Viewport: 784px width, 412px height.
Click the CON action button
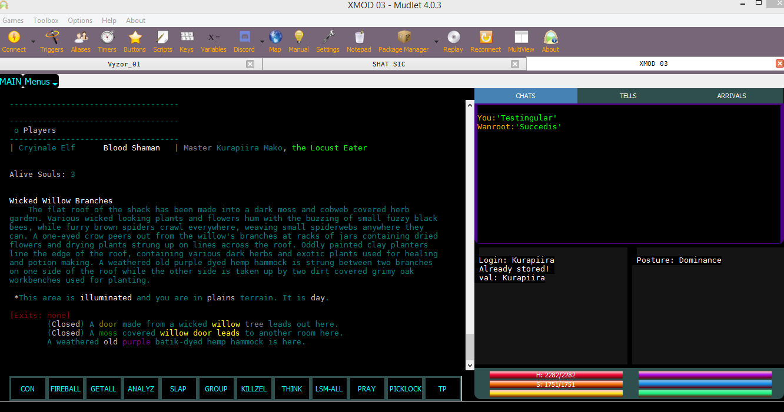point(28,388)
